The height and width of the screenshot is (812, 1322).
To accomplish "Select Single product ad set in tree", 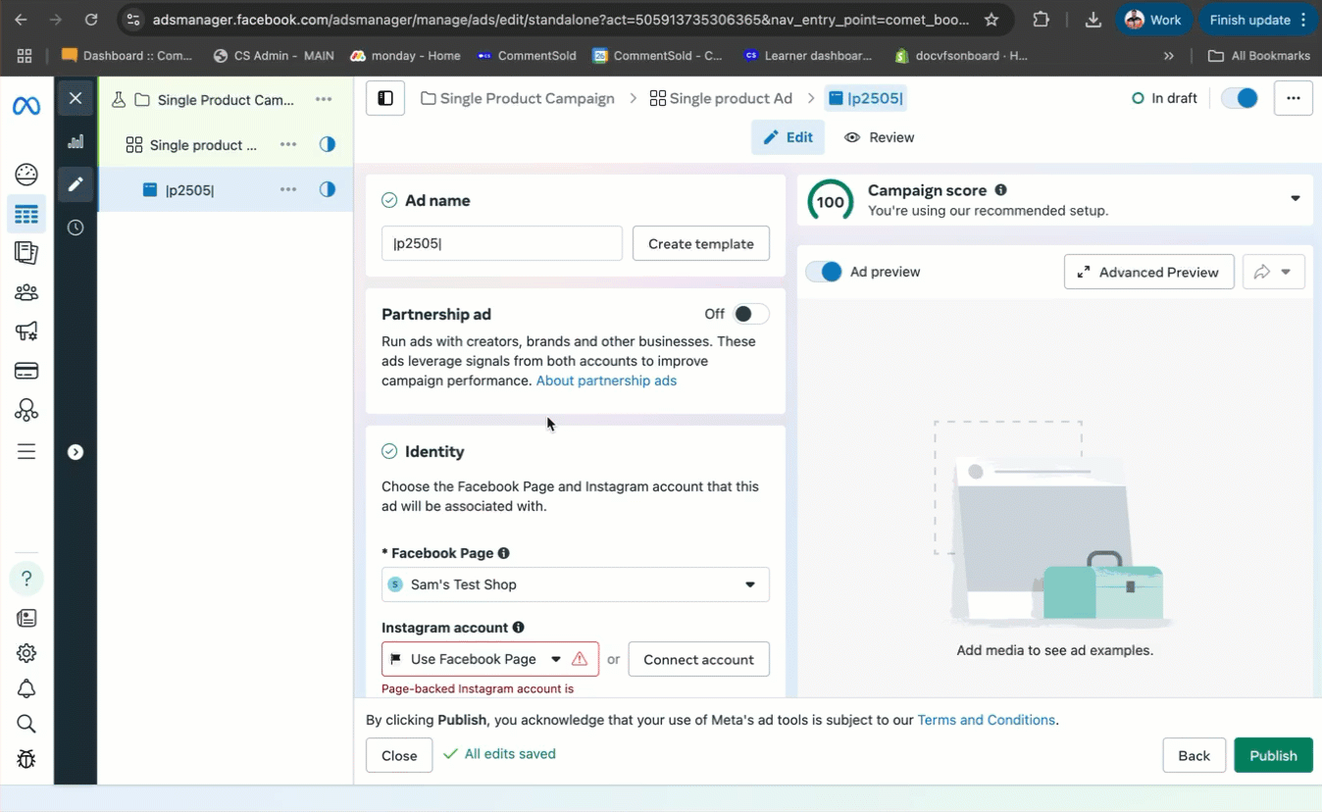I will pyautogui.click(x=203, y=145).
